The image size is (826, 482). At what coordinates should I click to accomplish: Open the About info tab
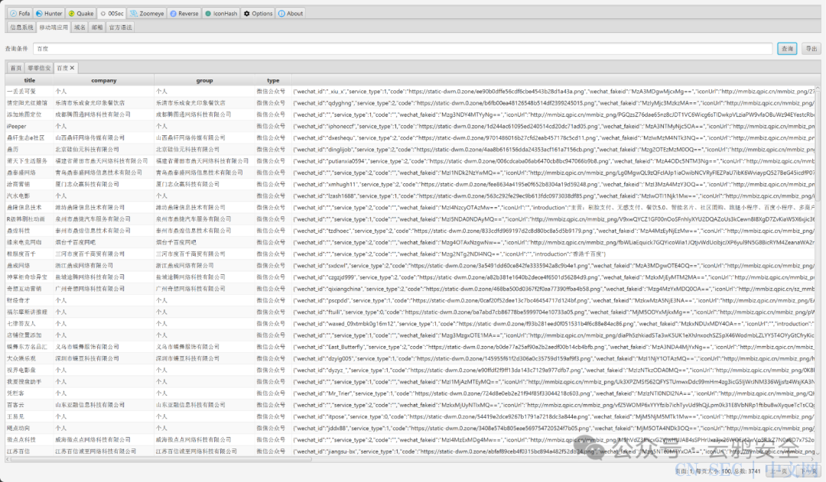(x=291, y=13)
